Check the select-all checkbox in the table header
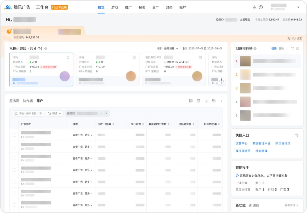The width and height of the screenshot is (307, 213). 14,124
